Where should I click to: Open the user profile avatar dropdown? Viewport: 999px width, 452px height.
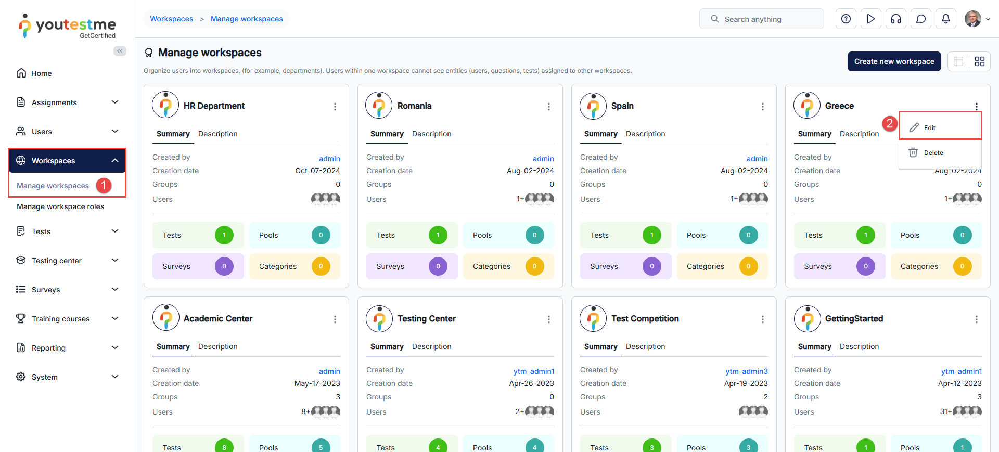[x=977, y=19]
